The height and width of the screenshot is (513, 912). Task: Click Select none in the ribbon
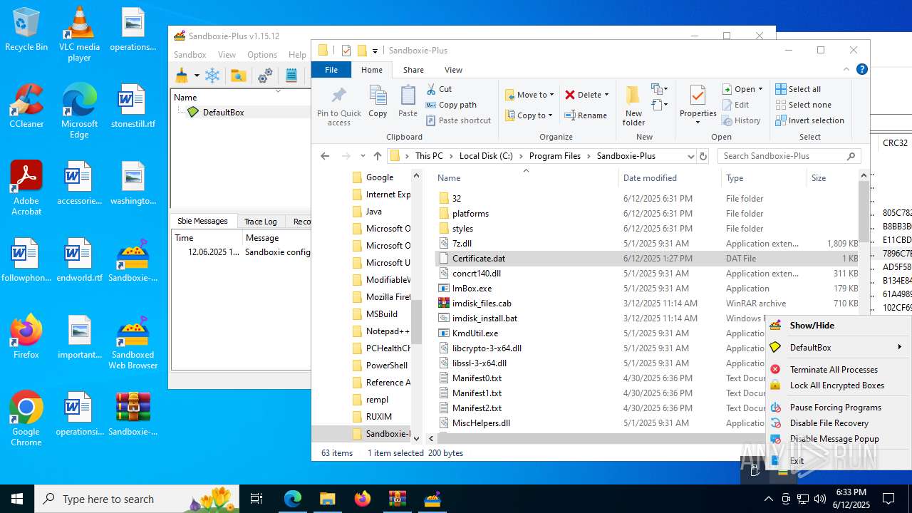point(803,105)
